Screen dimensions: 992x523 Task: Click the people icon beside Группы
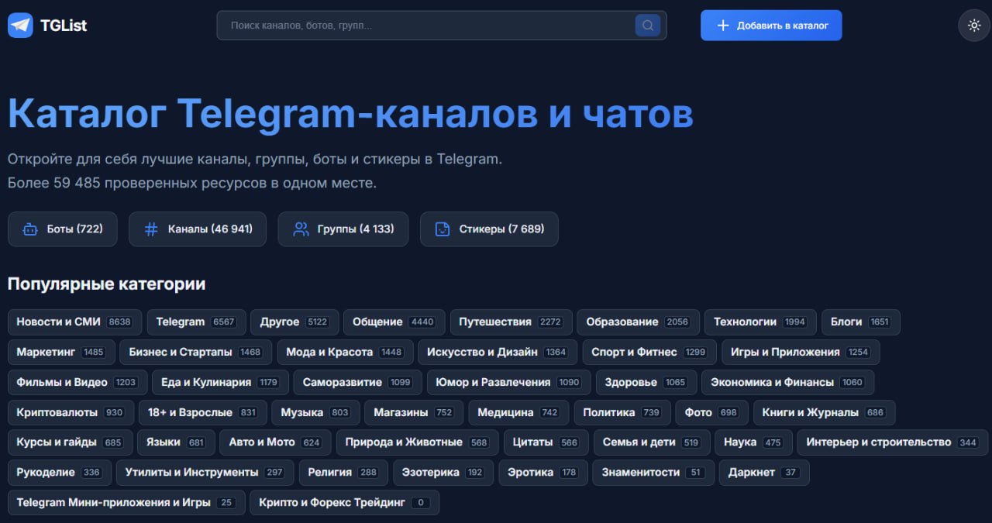point(301,229)
